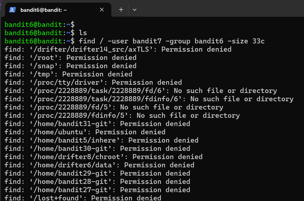This screenshot has height=201, width=304.
Task: Click the '/home/bandit5/inhere' output line
Action: (102, 140)
